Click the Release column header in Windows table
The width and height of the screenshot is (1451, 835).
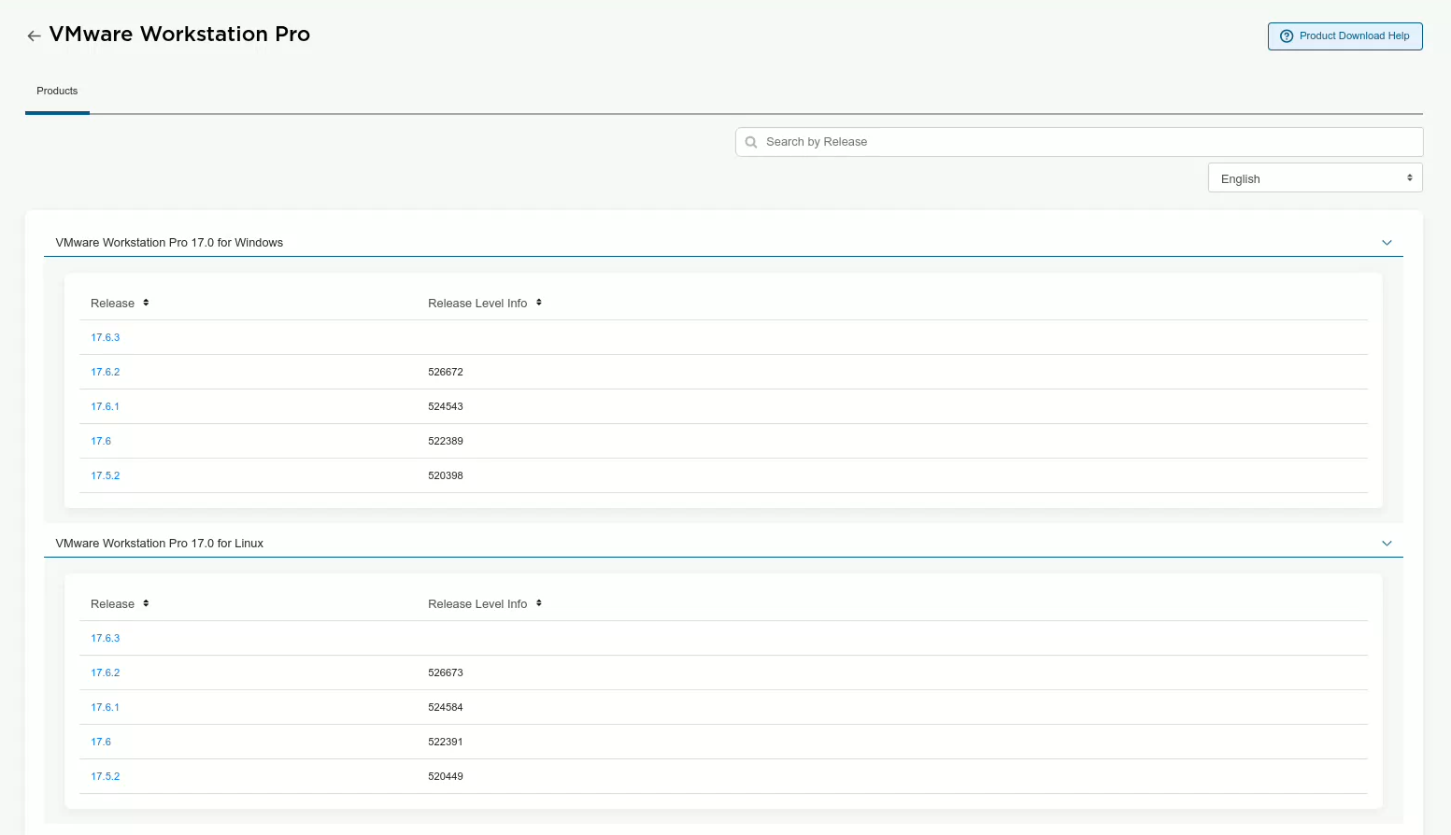click(112, 304)
